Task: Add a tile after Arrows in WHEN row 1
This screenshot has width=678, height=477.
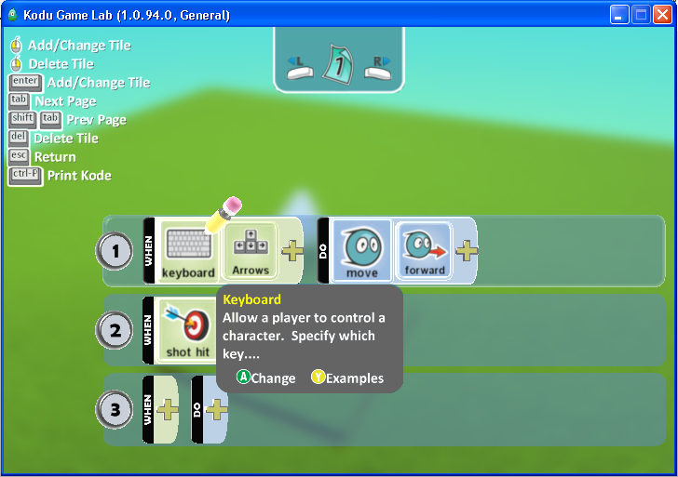Action: click(292, 251)
